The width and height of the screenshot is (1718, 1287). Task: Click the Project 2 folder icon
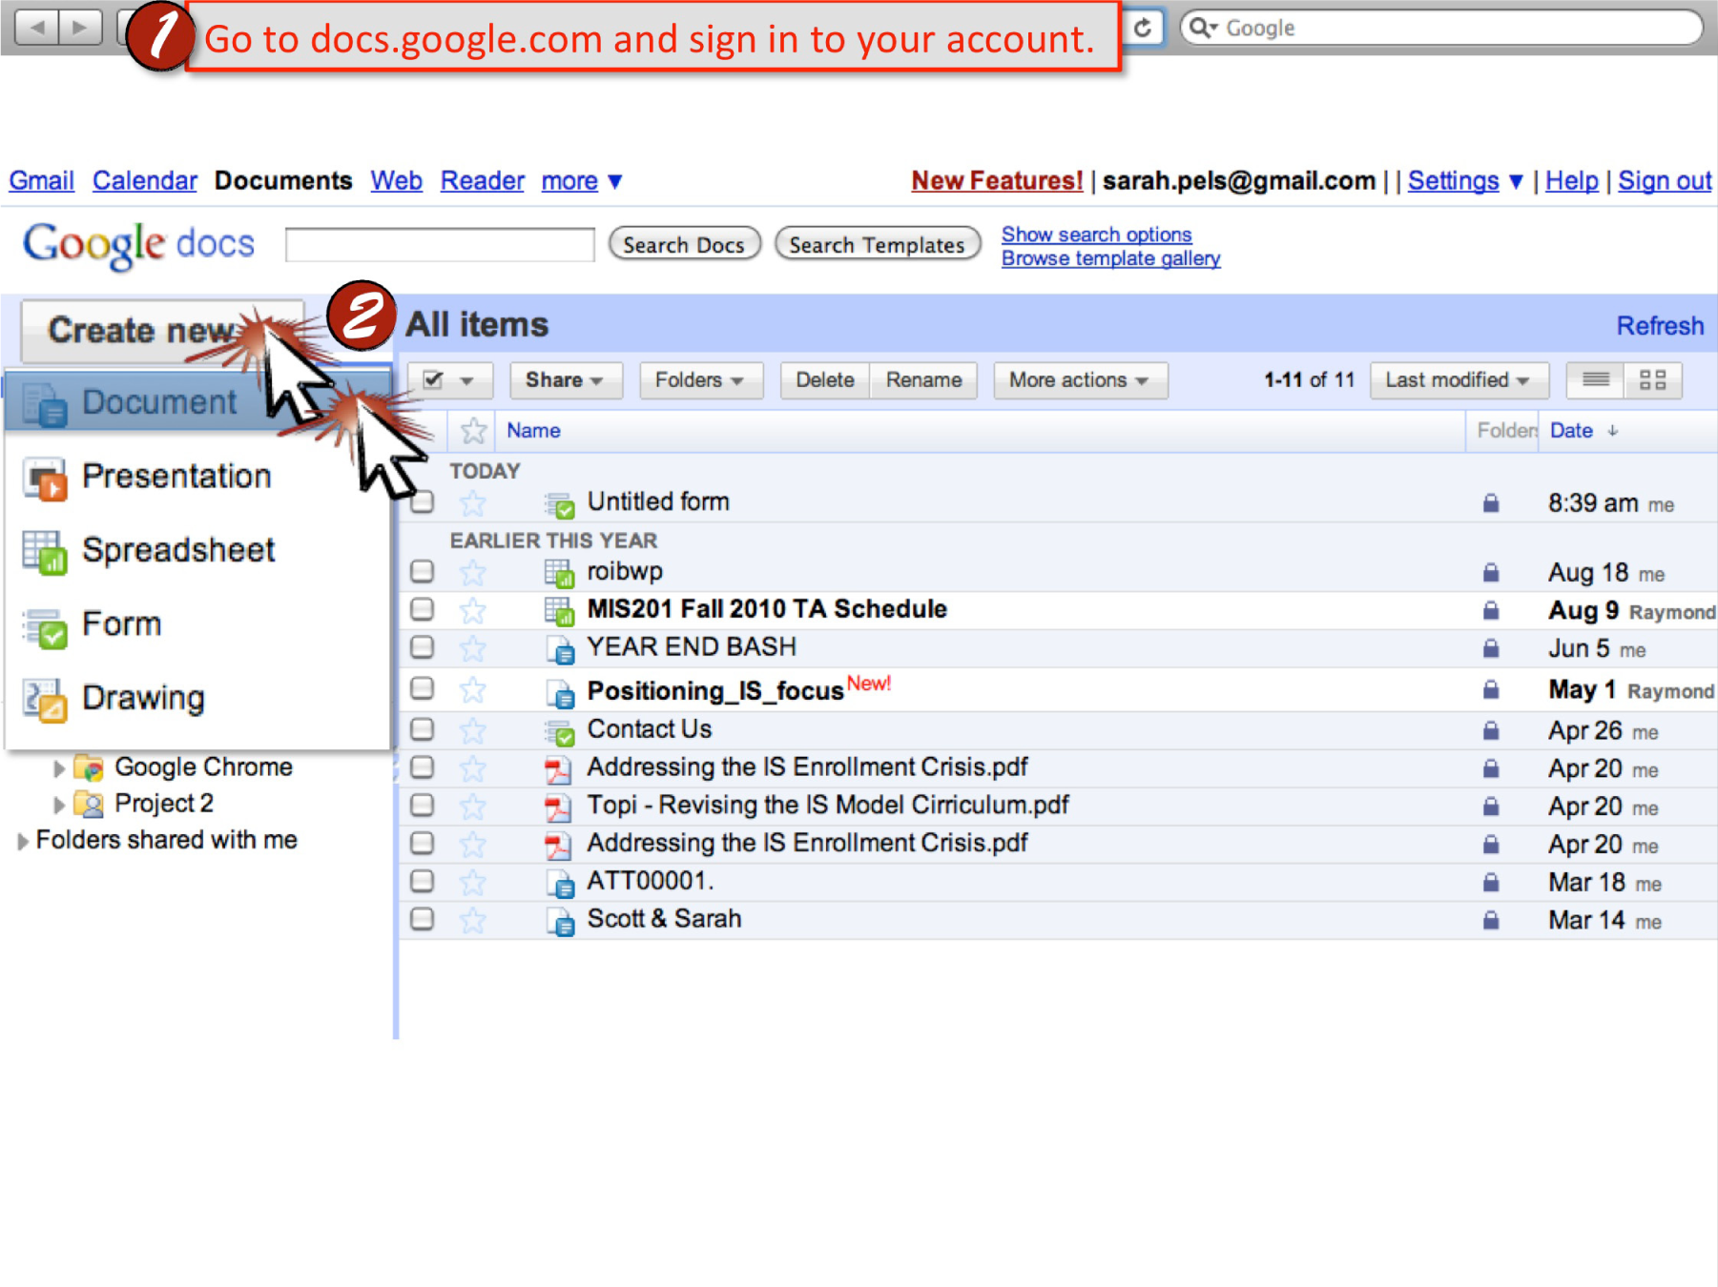coord(89,805)
